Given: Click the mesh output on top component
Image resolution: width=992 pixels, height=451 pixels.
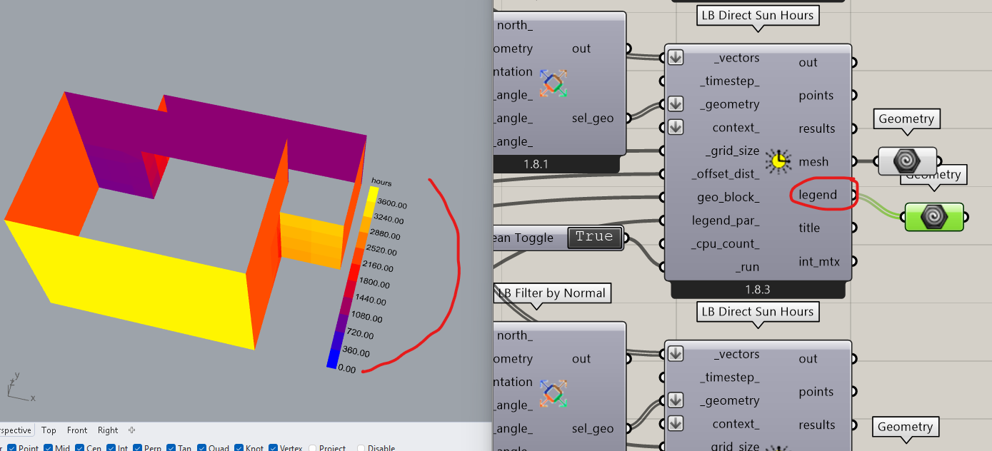Looking at the screenshot, I should pos(813,162).
